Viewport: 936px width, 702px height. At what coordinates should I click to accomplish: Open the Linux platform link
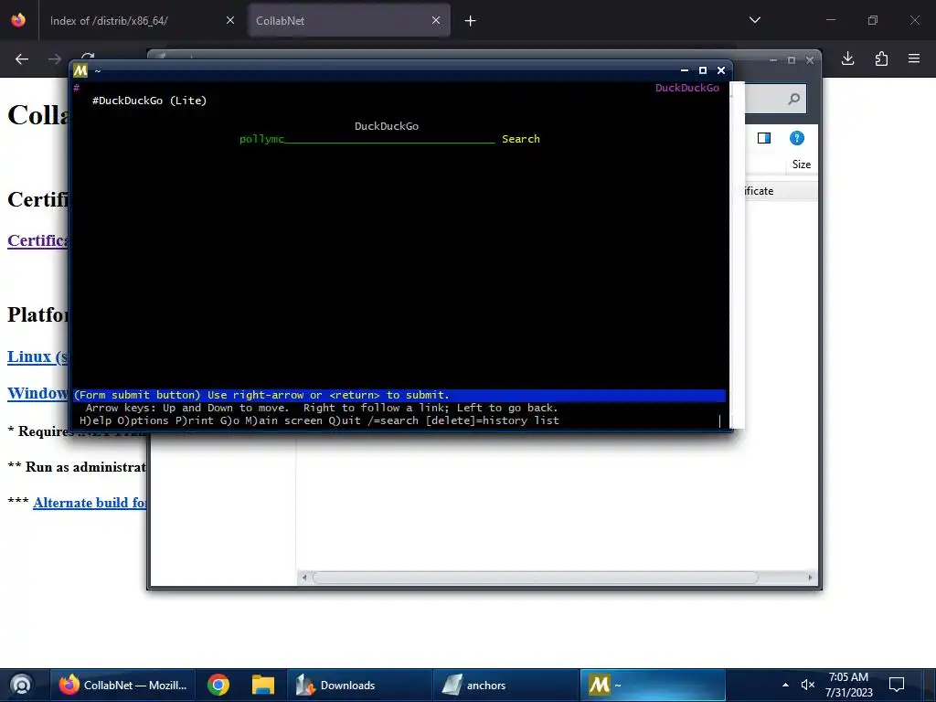[37, 356]
